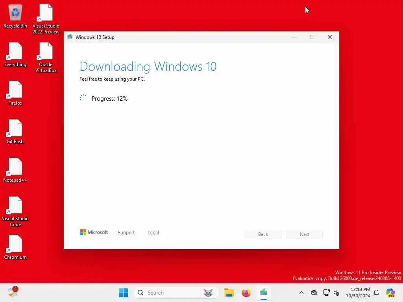
Task: Open Firefox from the taskbar
Action: (x=246, y=293)
